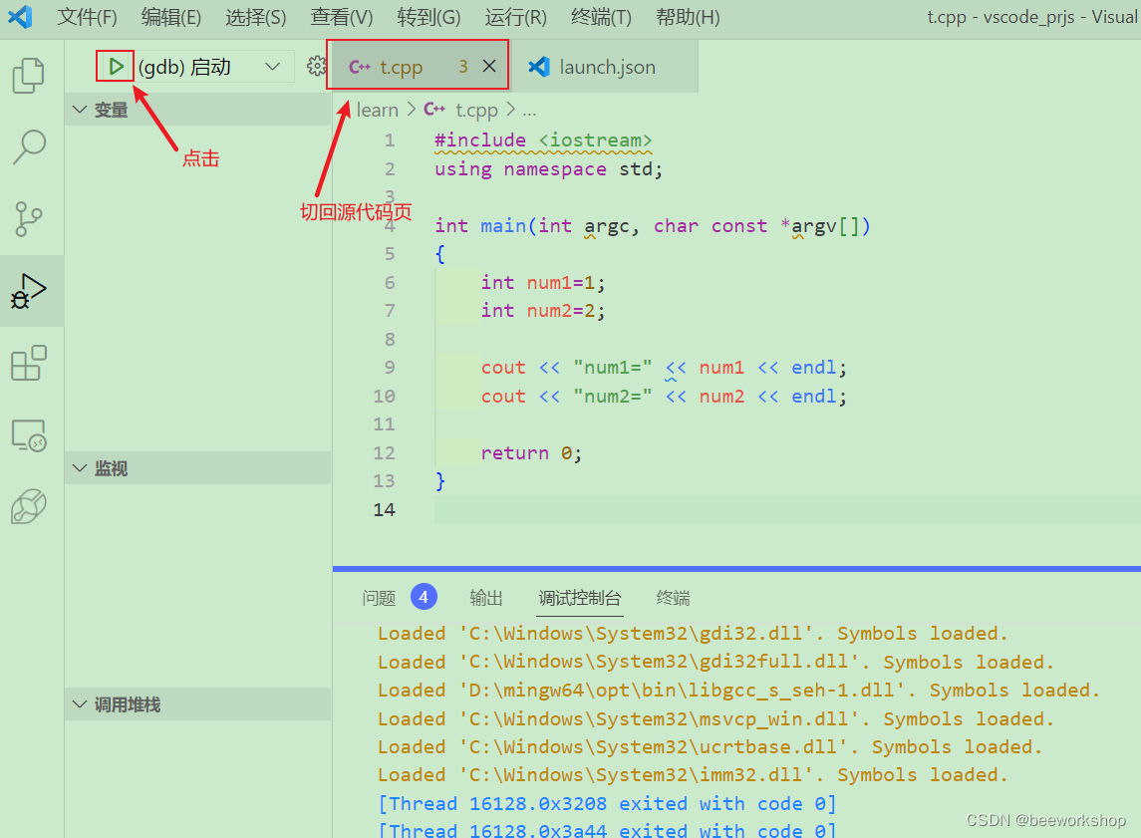Open the Source Control view
The image size is (1141, 838).
point(29,219)
